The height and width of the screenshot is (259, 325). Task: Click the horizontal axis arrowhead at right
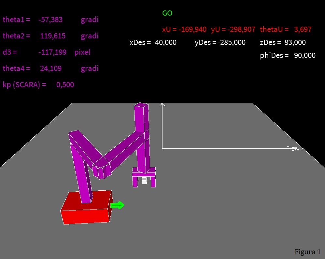tap(296, 149)
